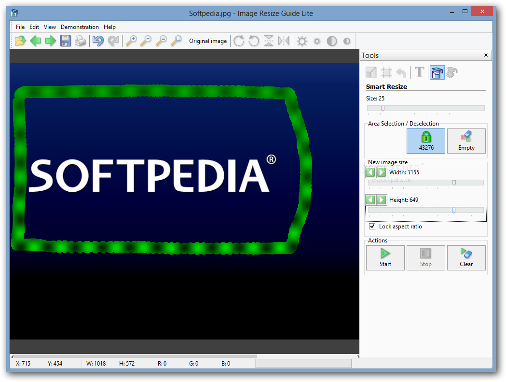
Task: Go to next image with right green arrow
Action: click(50, 41)
